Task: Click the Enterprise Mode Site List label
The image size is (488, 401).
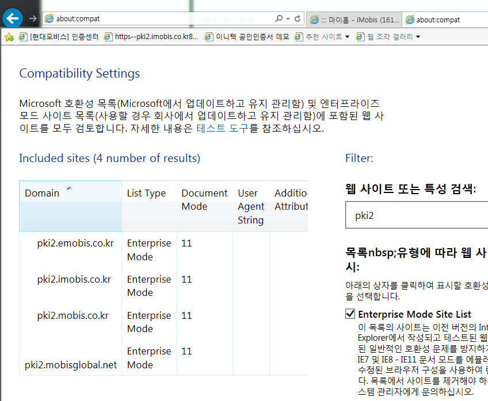Action: (414, 314)
